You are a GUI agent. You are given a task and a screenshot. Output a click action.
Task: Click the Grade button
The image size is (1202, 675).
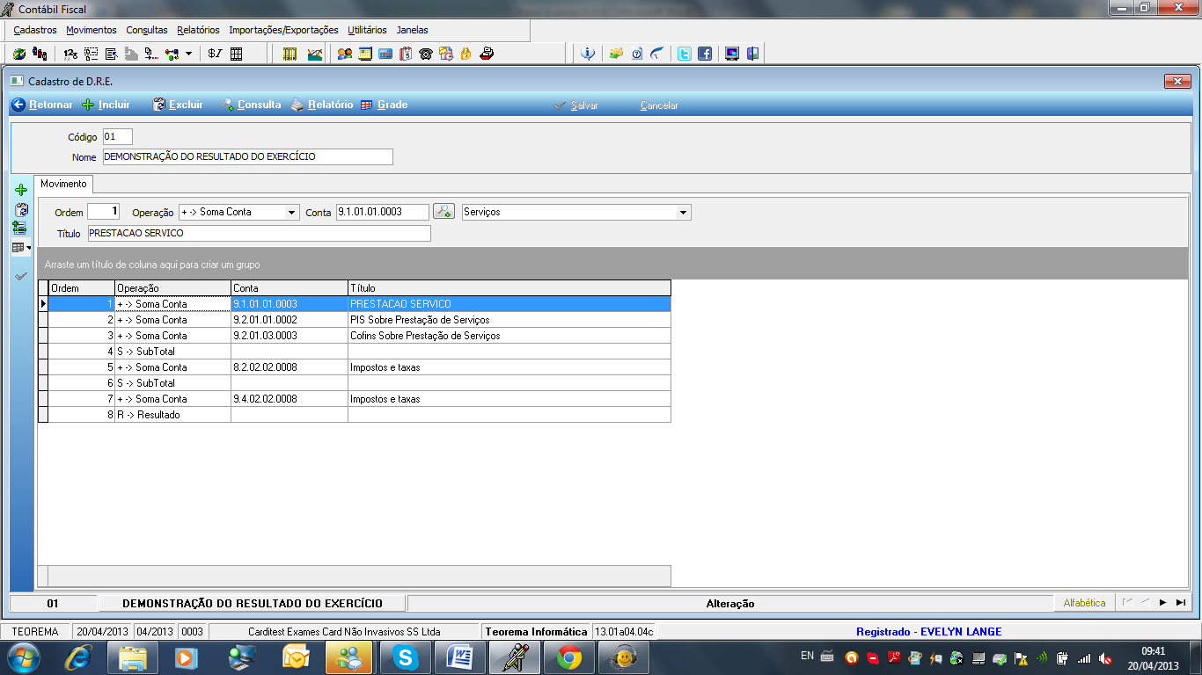[384, 105]
